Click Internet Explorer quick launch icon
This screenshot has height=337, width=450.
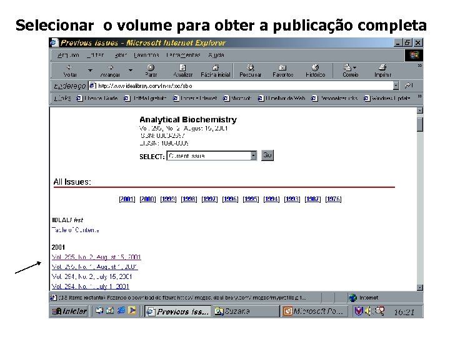121,310
